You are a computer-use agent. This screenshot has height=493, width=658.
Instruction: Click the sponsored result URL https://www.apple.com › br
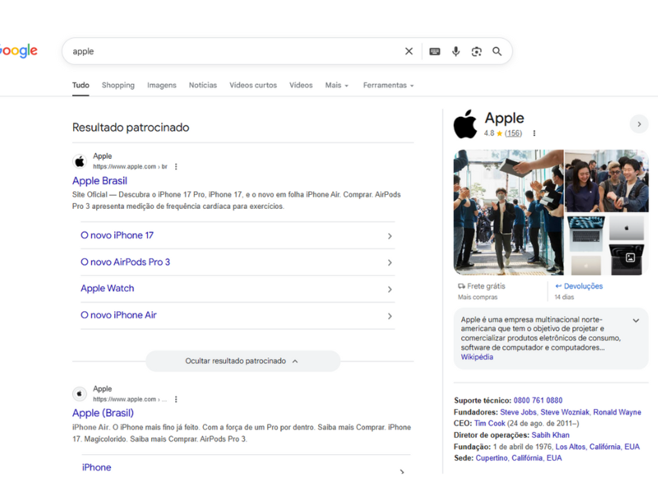(130, 167)
